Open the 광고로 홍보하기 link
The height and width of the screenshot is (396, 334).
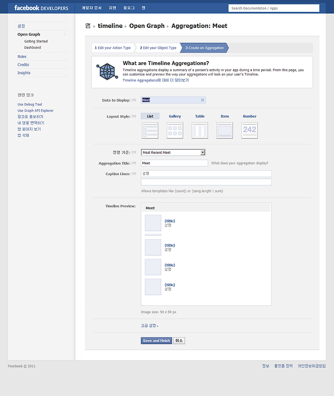[30, 117]
